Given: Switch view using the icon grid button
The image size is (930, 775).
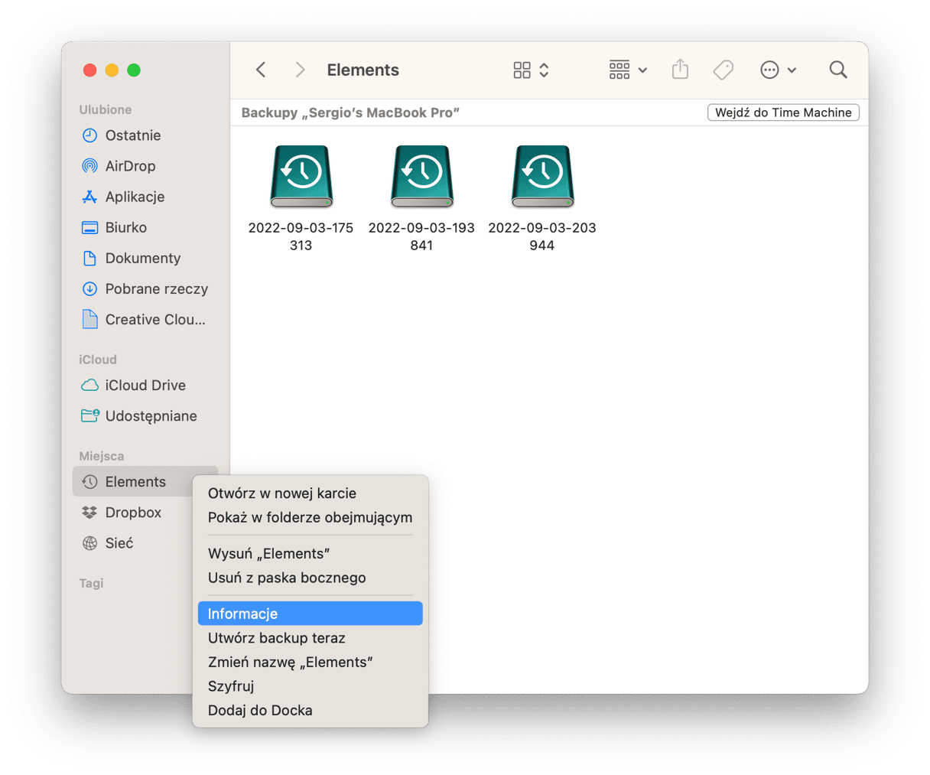Looking at the screenshot, I should tap(522, 70).
